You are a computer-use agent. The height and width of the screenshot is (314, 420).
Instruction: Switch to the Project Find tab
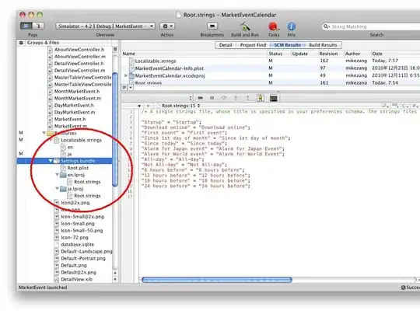253,45
